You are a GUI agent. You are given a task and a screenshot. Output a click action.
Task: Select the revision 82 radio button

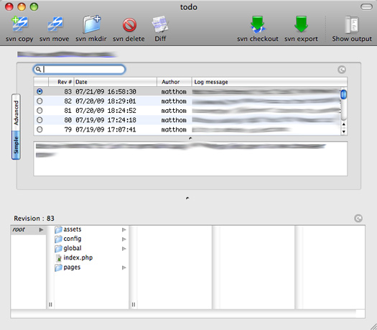point(39,101)
